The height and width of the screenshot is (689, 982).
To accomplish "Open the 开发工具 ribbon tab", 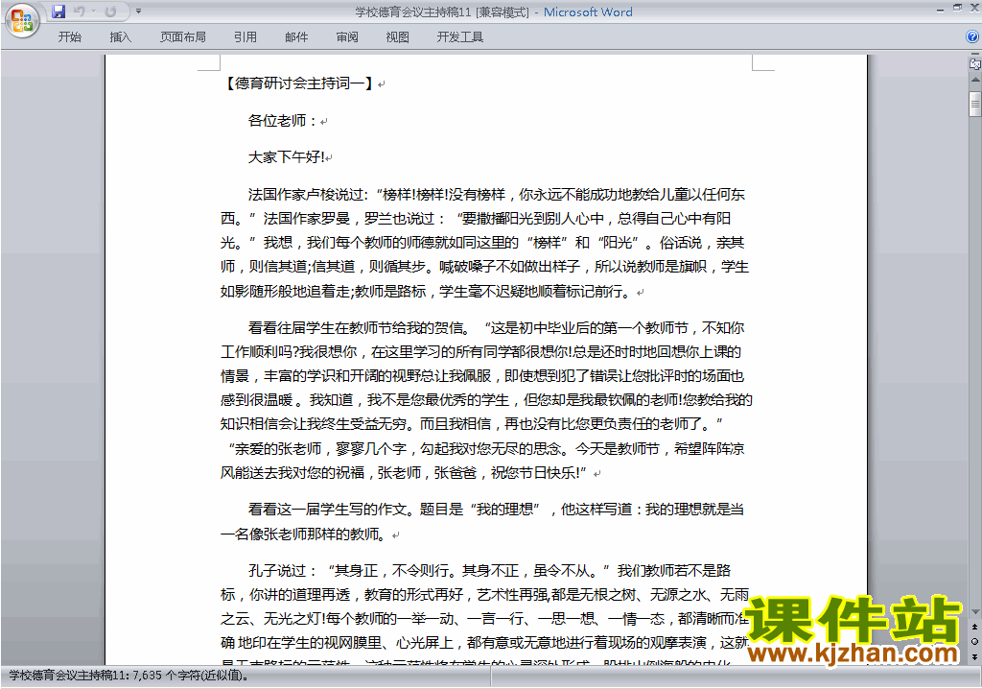I will (459, 37).
